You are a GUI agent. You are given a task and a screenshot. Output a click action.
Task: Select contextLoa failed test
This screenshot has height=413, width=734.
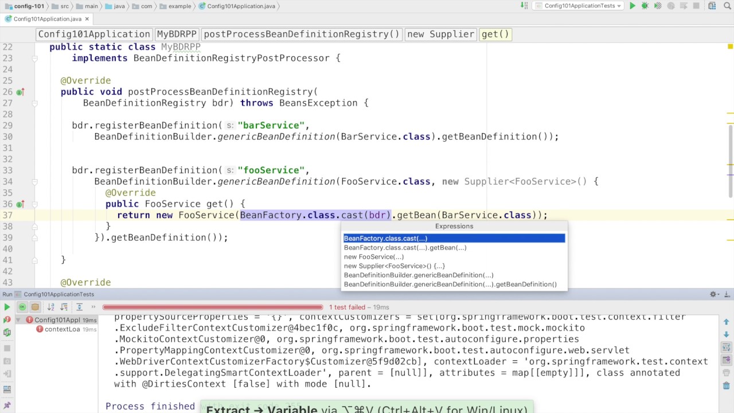62,329
